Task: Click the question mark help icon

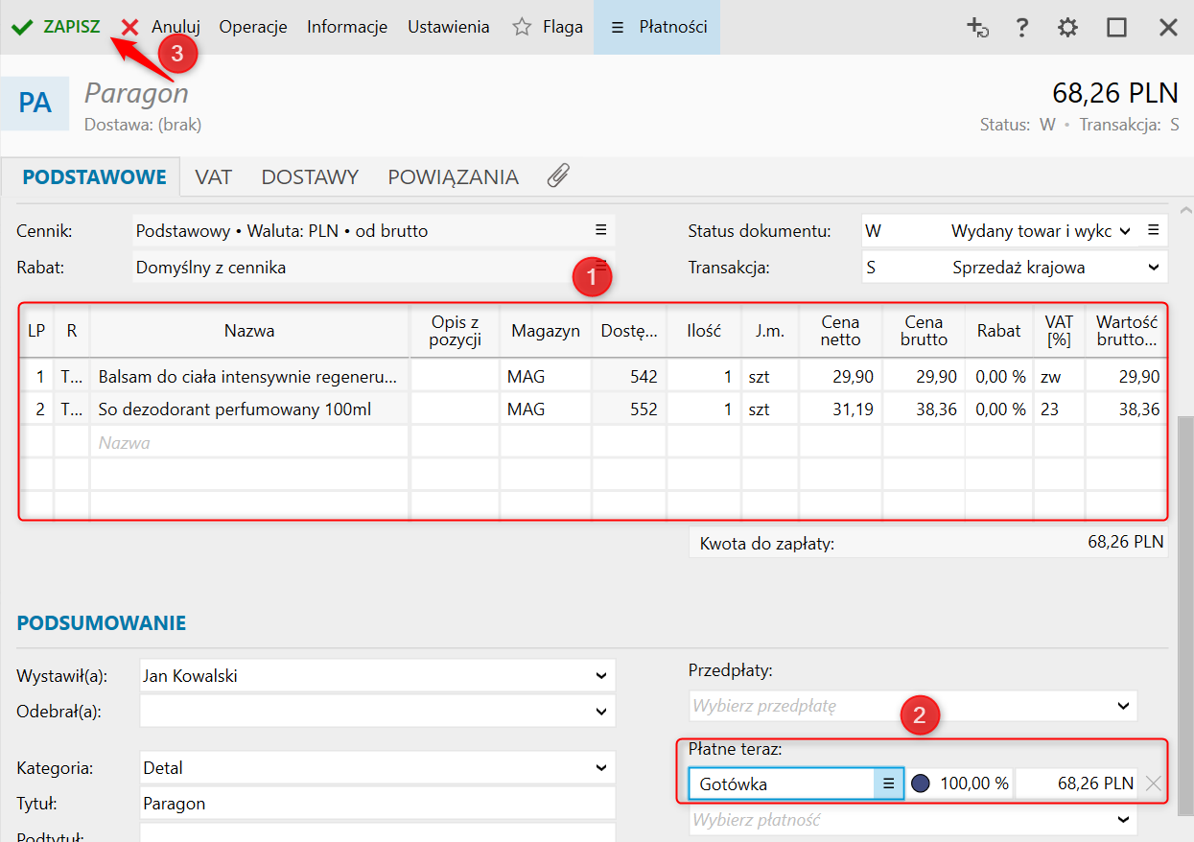Action: [1022, 28]
